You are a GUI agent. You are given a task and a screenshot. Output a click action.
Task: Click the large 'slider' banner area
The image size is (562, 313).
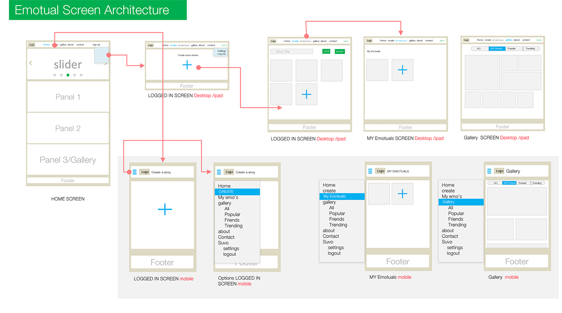pyautogui.click(x=68, y=64)
